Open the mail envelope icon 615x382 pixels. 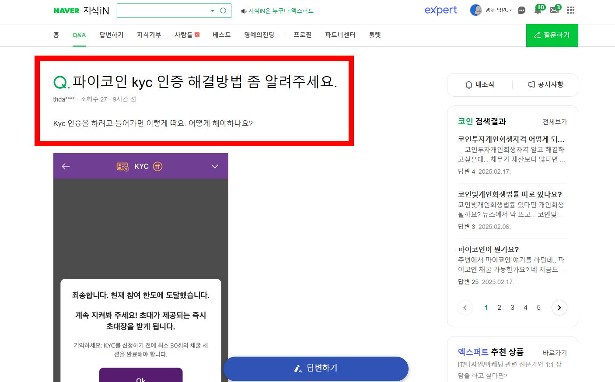pos(554,10)
